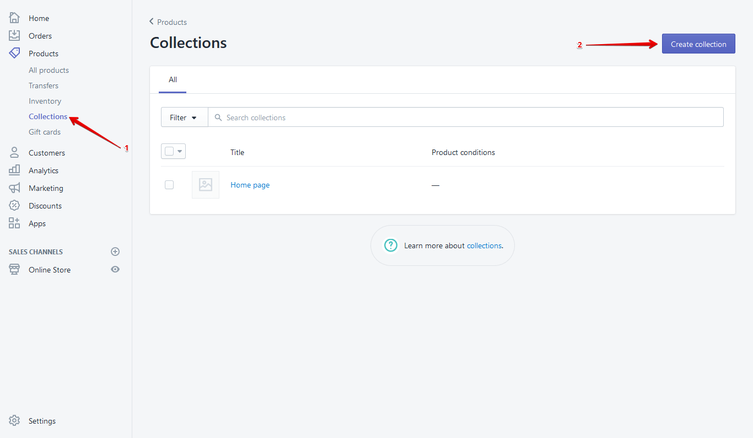The image size is (753, 438).
Task: Click the Home house icon in sidebar
Action: pyautogui.click(x=14, y=18)
